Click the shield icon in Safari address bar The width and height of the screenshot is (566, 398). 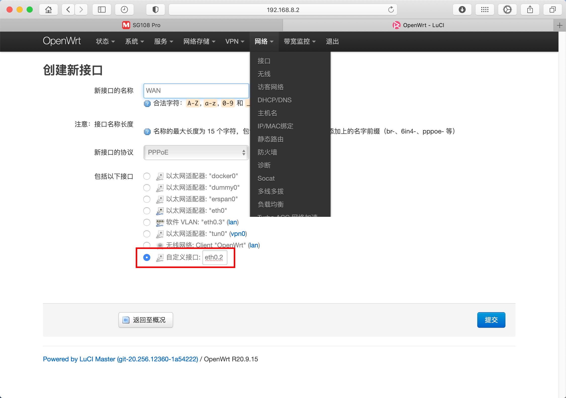click(155, 10)
